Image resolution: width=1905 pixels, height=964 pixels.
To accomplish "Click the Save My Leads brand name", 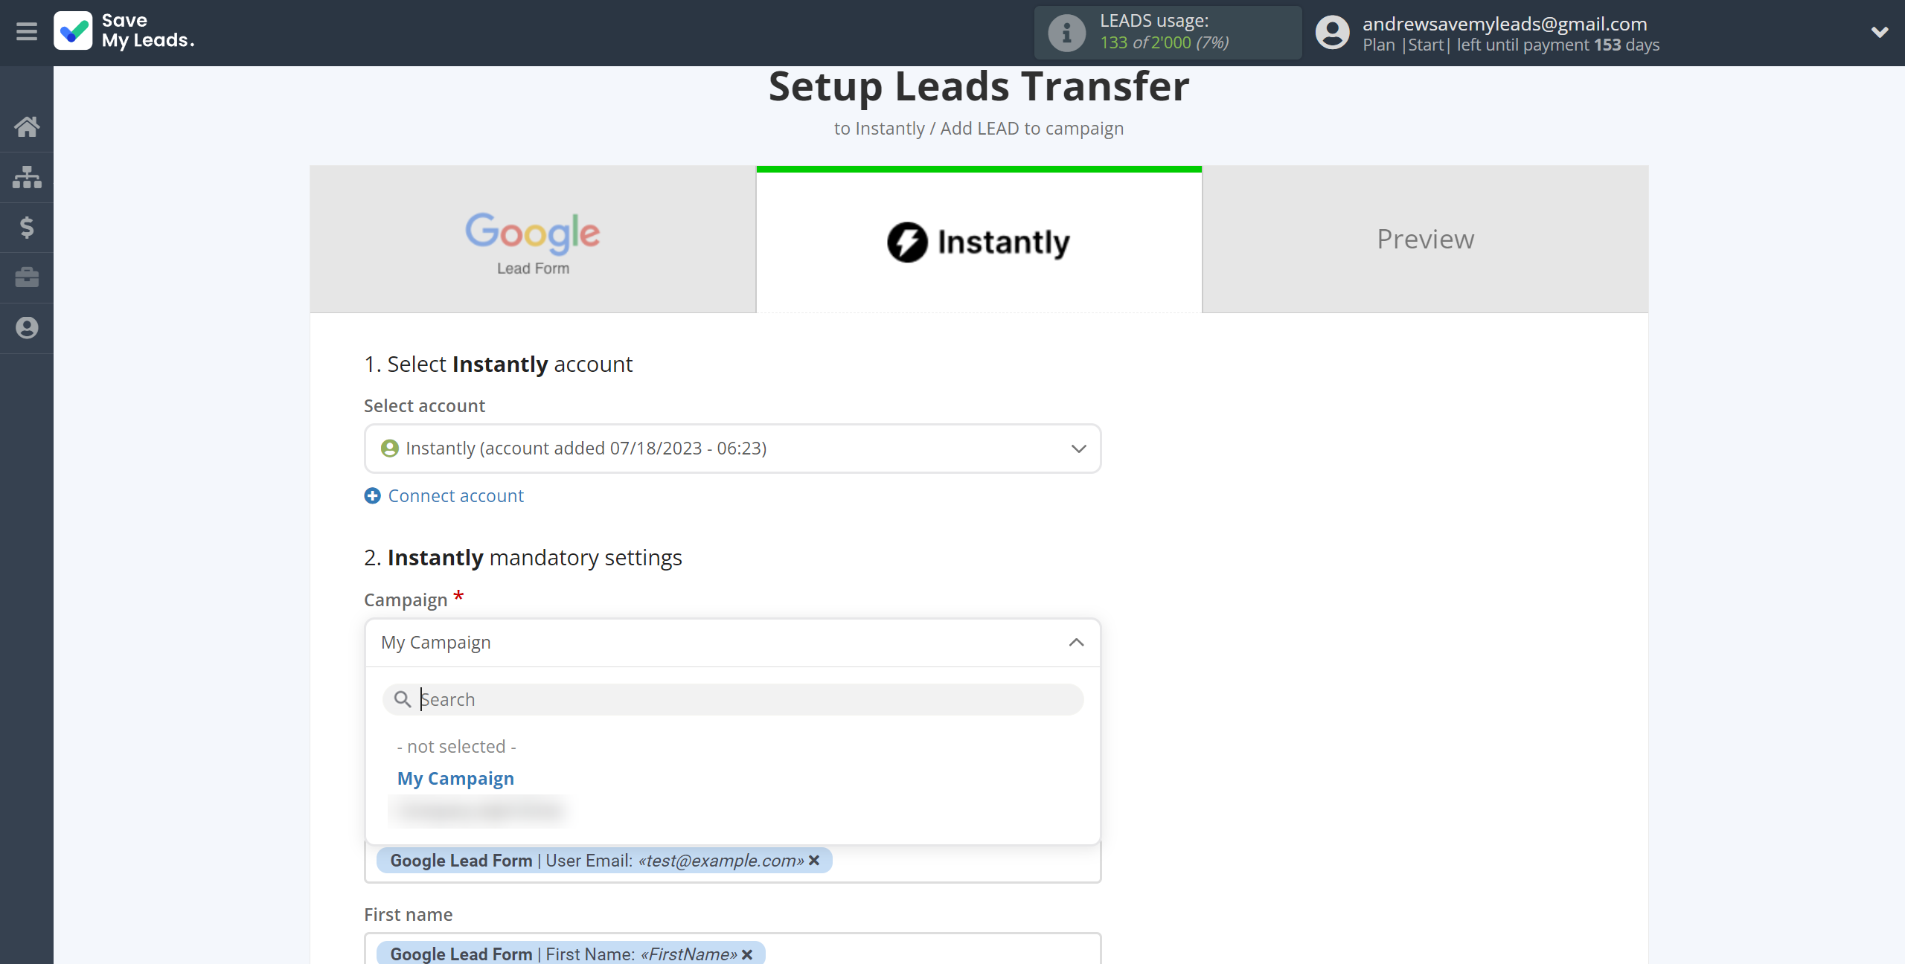I will (x=147, y=30).
